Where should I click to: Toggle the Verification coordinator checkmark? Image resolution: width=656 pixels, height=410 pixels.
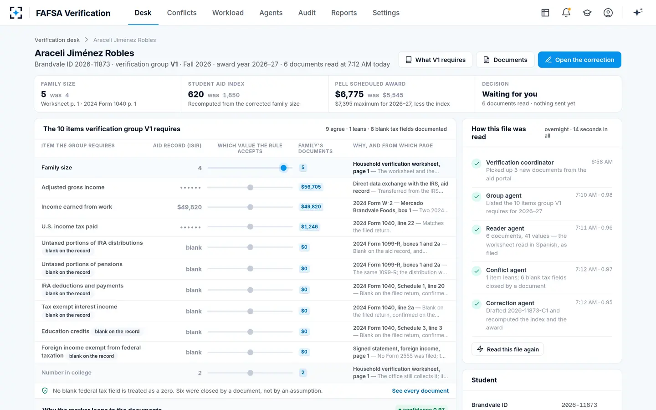tap(477, 163)
